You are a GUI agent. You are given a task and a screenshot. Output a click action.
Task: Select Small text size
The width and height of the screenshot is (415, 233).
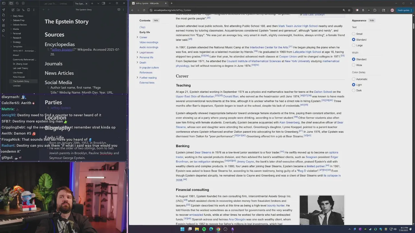354,34
